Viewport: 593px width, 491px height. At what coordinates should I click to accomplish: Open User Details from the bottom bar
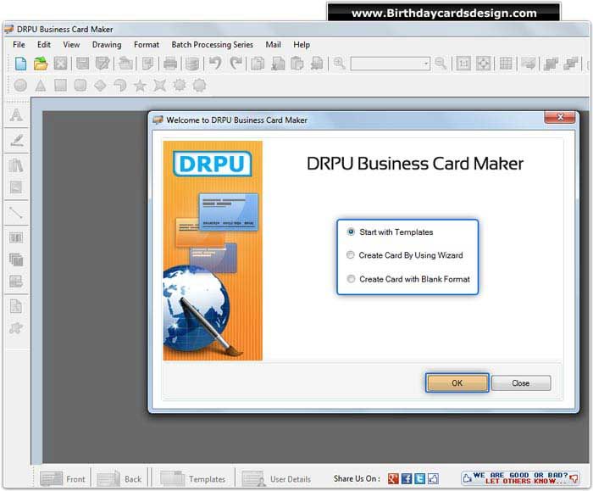pos(276,479)
